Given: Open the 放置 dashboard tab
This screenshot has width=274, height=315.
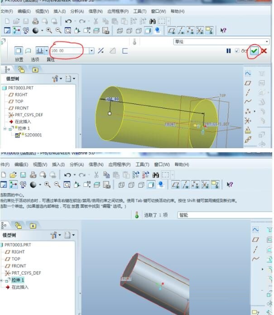Looking at the screenshot, I should tap(19, 59).
